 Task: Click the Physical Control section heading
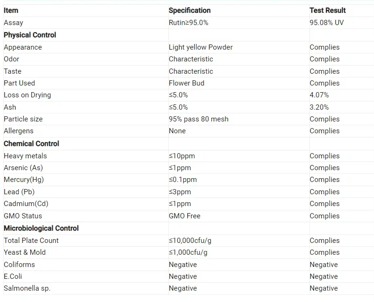tap(30, 35)
